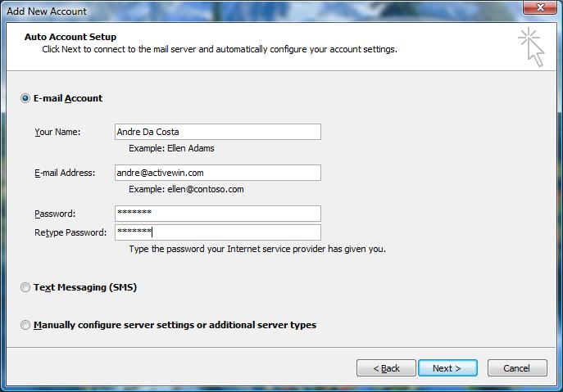Click the Text Messaging (SMS) label
This screenshot has width=563, height=392.
click(x=85, y=287)
